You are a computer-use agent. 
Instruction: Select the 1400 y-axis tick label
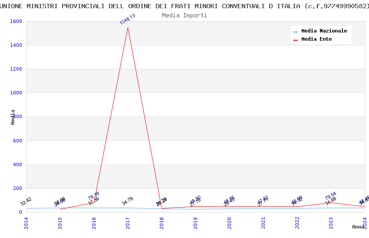coord(16,45)
